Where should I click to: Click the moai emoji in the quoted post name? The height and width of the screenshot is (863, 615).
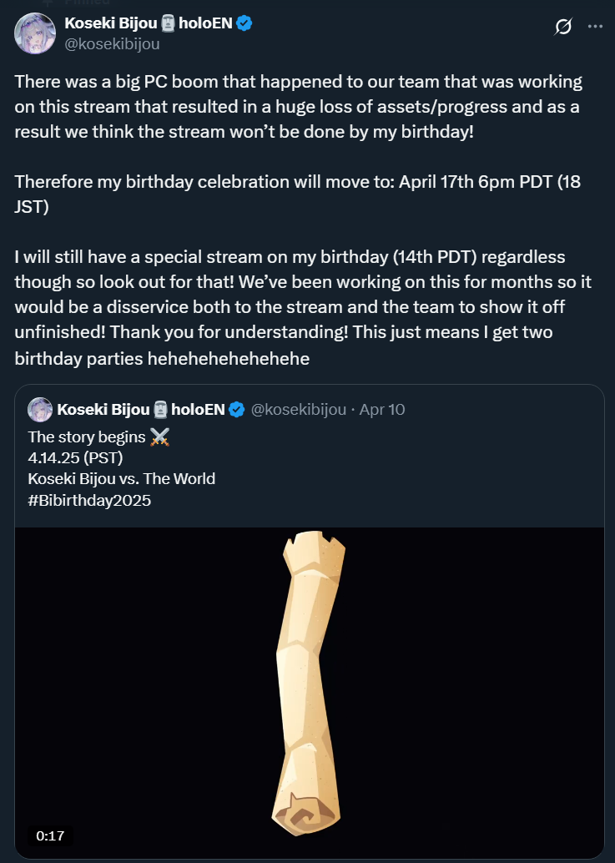(160, 410)
